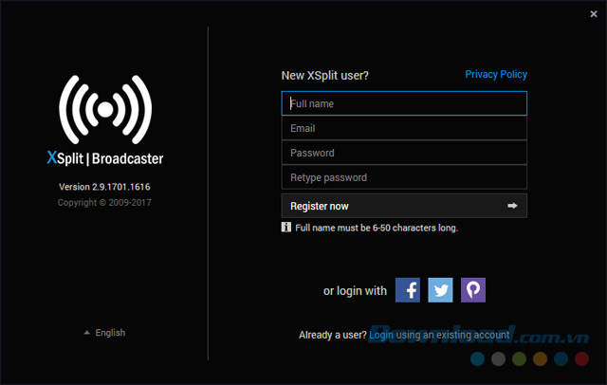Log in with the purple Player.me icon

[473, 290]
